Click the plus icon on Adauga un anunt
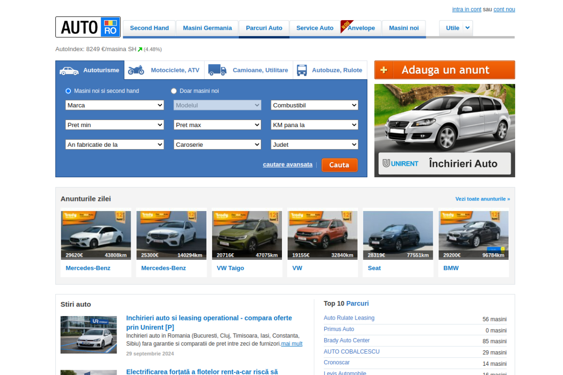The width and height of the screenshot is (563, 375). point(384,70)
